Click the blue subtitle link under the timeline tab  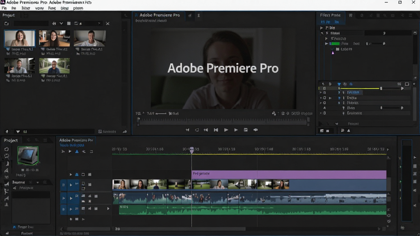coord(72,145)
